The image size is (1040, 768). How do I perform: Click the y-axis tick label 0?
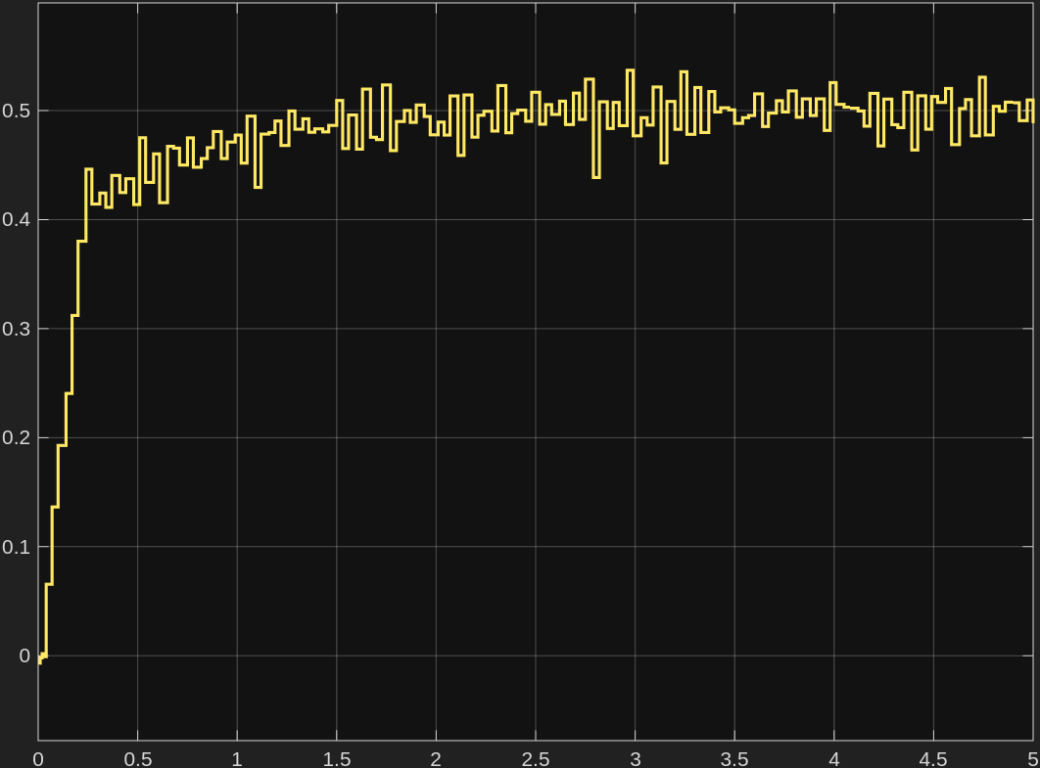(25, 656)
